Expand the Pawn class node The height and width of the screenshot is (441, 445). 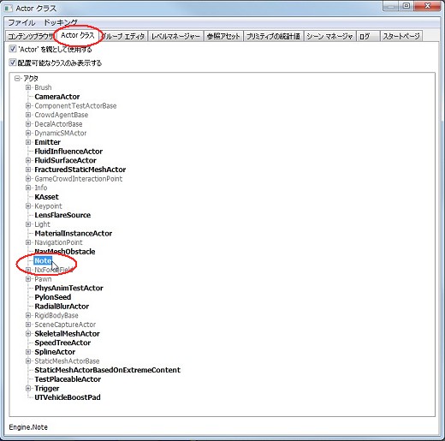pos(28,279)
